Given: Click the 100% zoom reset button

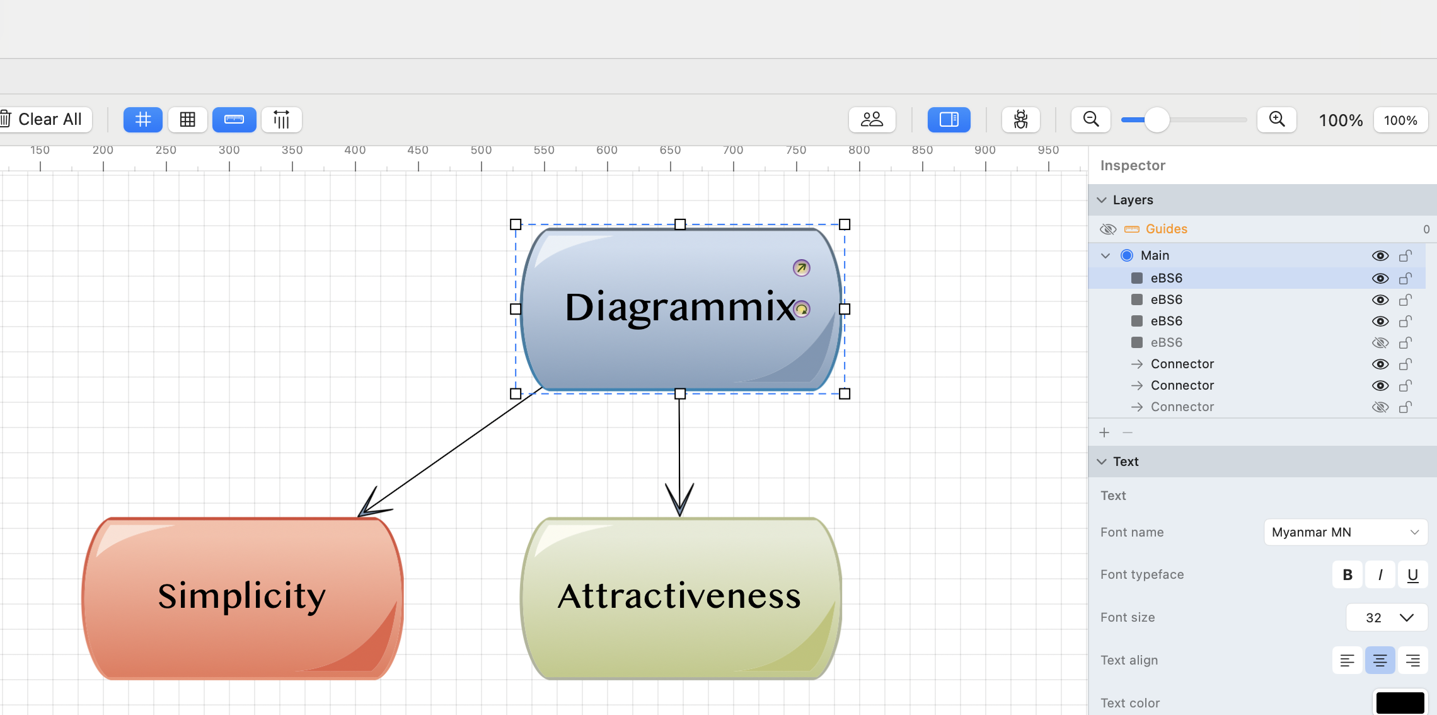Looking at the screenshot, I should click(x=1400, y=120).
